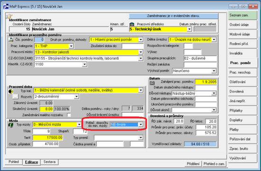Open Potlač. dopočtu do min. mzdy dropdown

pyautogui.click(x=140, y=125)
